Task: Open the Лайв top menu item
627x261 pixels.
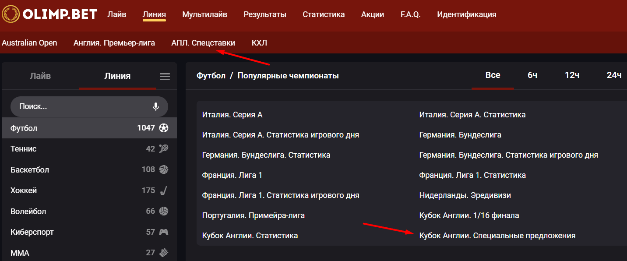Action: [x=117, y=14]
